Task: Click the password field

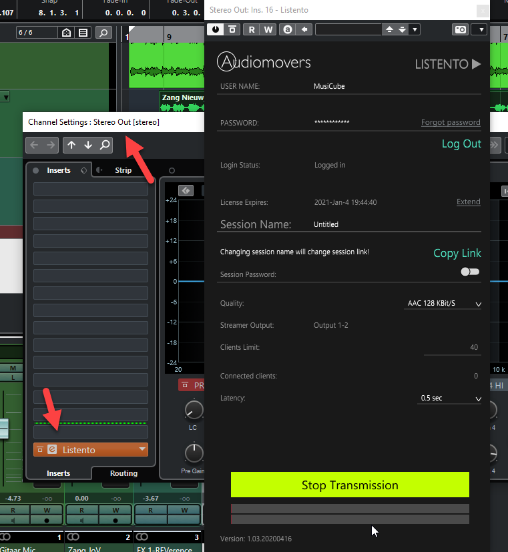Action: [x=332, y=122]
